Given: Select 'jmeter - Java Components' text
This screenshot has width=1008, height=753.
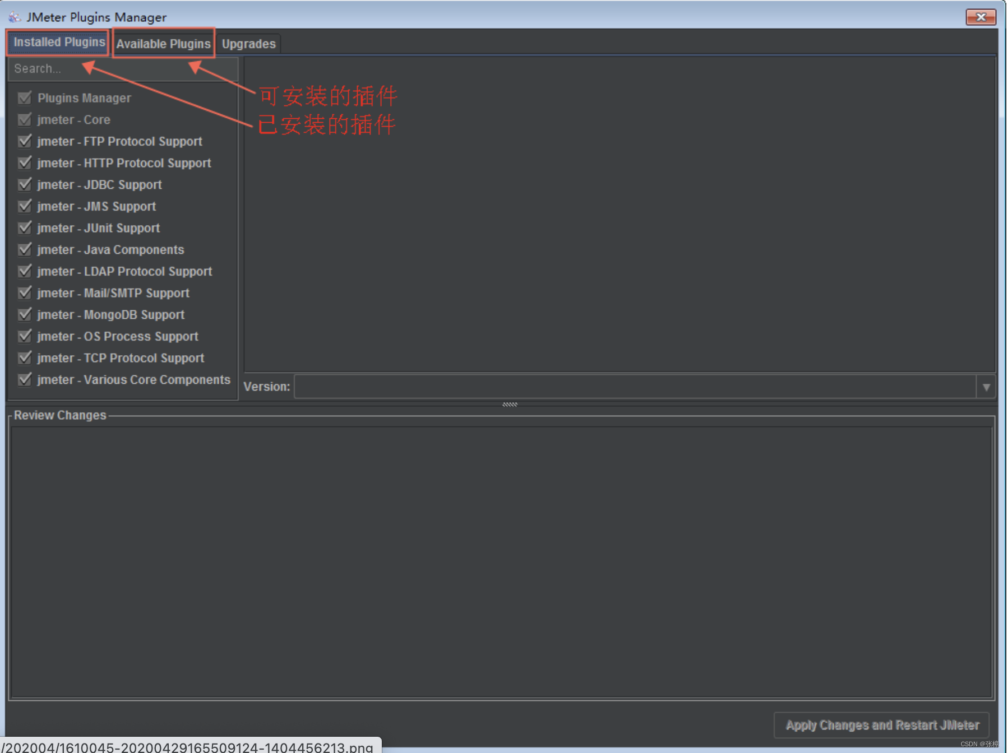Looking at the screenshot, I should click(x=110, y=250).
